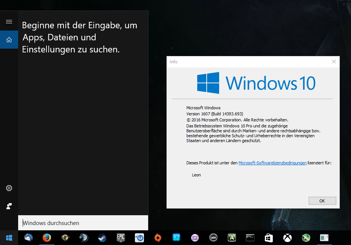The width and height of the screenshot is (351, 245).
Task: Click OK in the Info dialog
Action: point(322,201)
